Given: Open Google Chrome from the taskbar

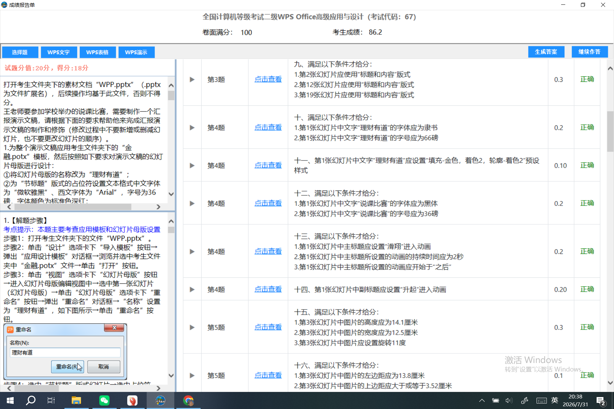Looking at the screenshot, I should pyautogui.click(x=188, y=400).
